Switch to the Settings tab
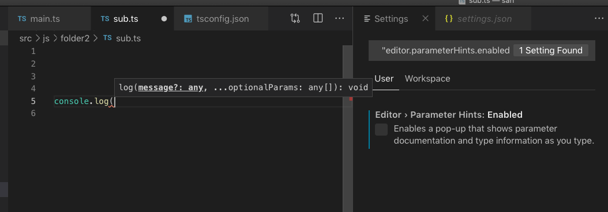Image resolution: width=608 pixels, height=212 pixels. (395, 18)
